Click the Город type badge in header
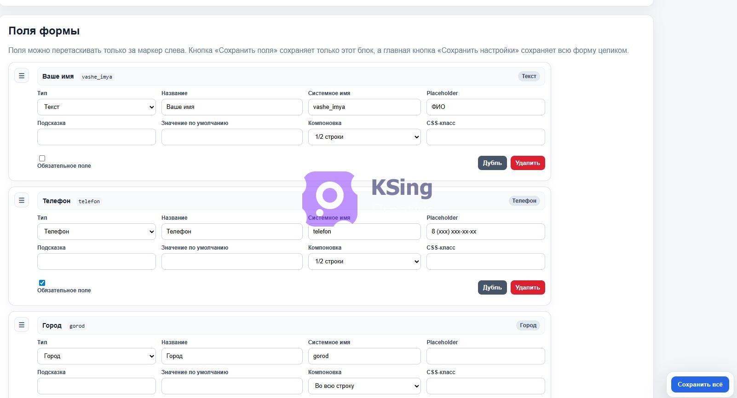This screenshot has width=737, height=398. click(528, 325)
